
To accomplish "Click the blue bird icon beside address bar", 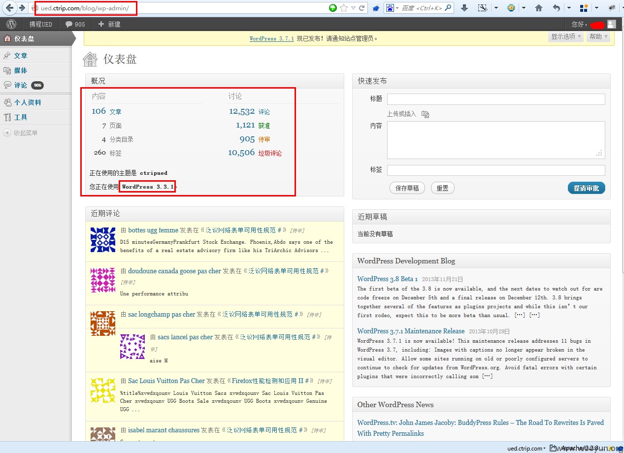I will point(376,8).
